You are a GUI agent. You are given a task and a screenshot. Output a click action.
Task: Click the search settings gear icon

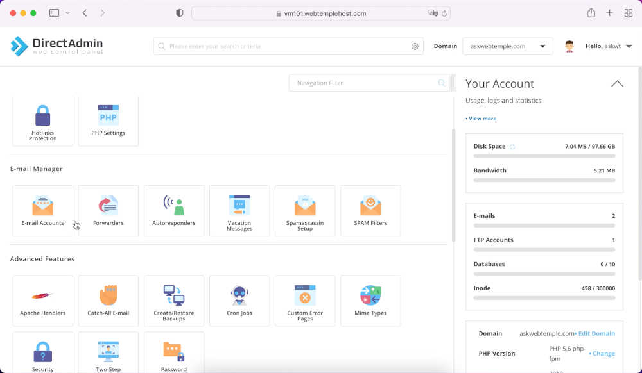point(415,47)
